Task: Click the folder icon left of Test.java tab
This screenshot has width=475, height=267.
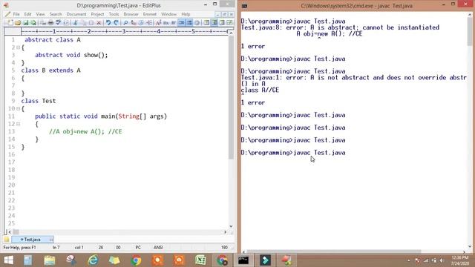Action: pyautogui.click(x=7, y=240)
